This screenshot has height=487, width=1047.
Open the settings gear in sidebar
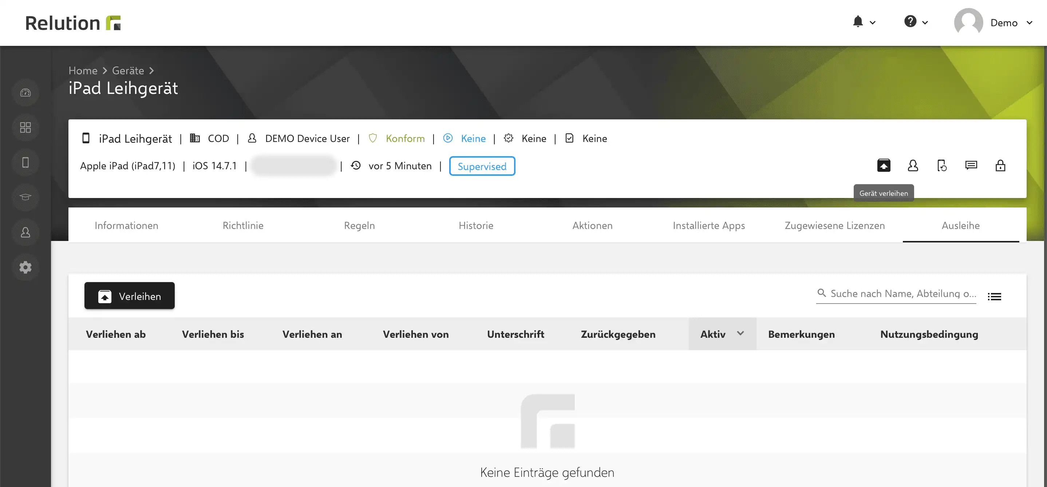point(25,267)
